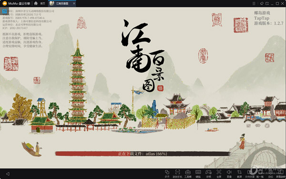Open 文件共享 file sharing

[249, 174]
